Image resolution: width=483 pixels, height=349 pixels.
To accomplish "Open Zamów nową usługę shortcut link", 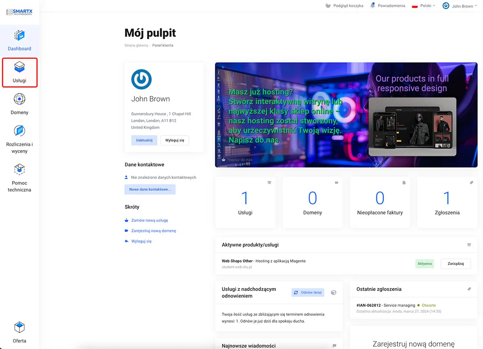I will click(x=150, y=221).
